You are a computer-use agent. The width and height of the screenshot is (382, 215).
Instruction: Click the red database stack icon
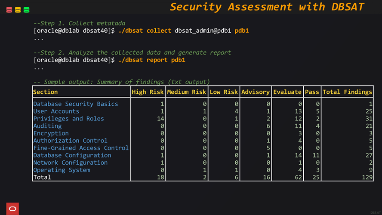[x=9, y=10]
